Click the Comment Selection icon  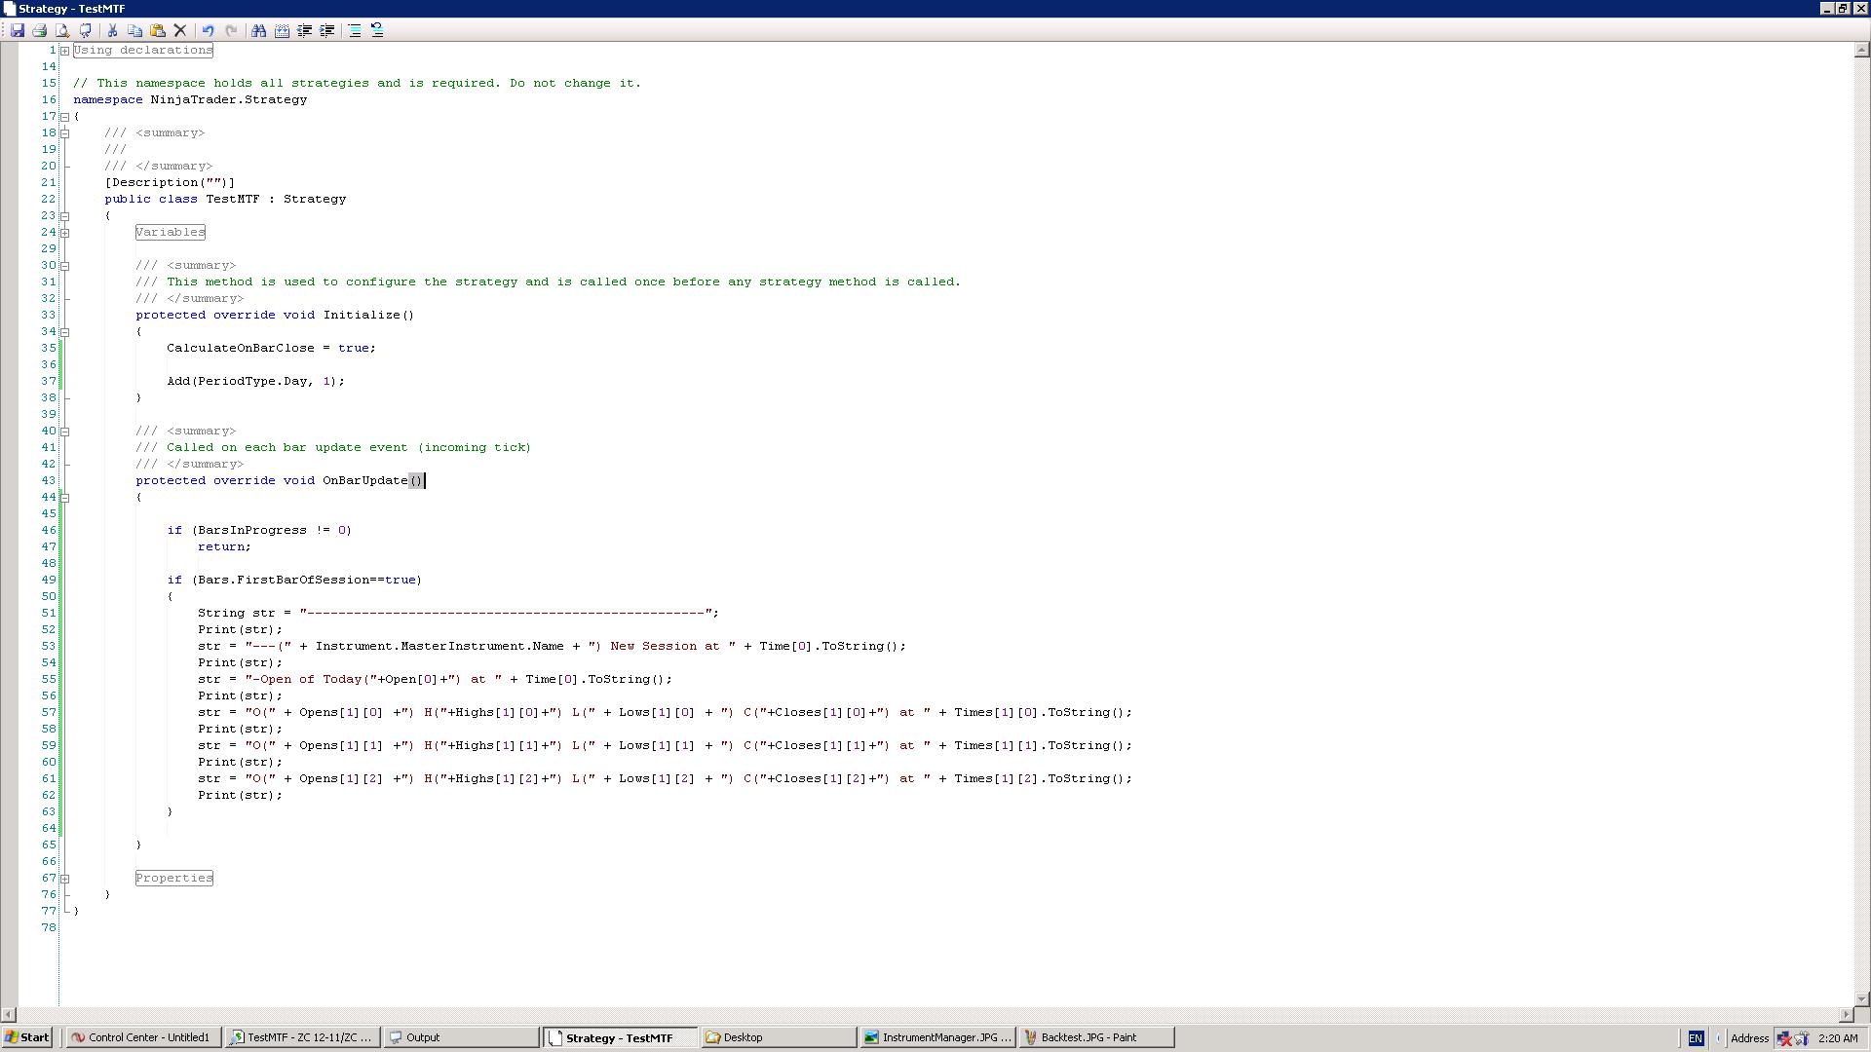[x=355, y=30]
